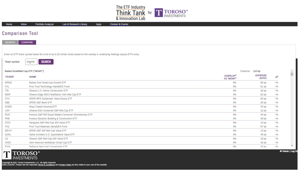Screen dimensions: 299x171
Task: Select the MDYV ticker
Action: tap(8, 131)
